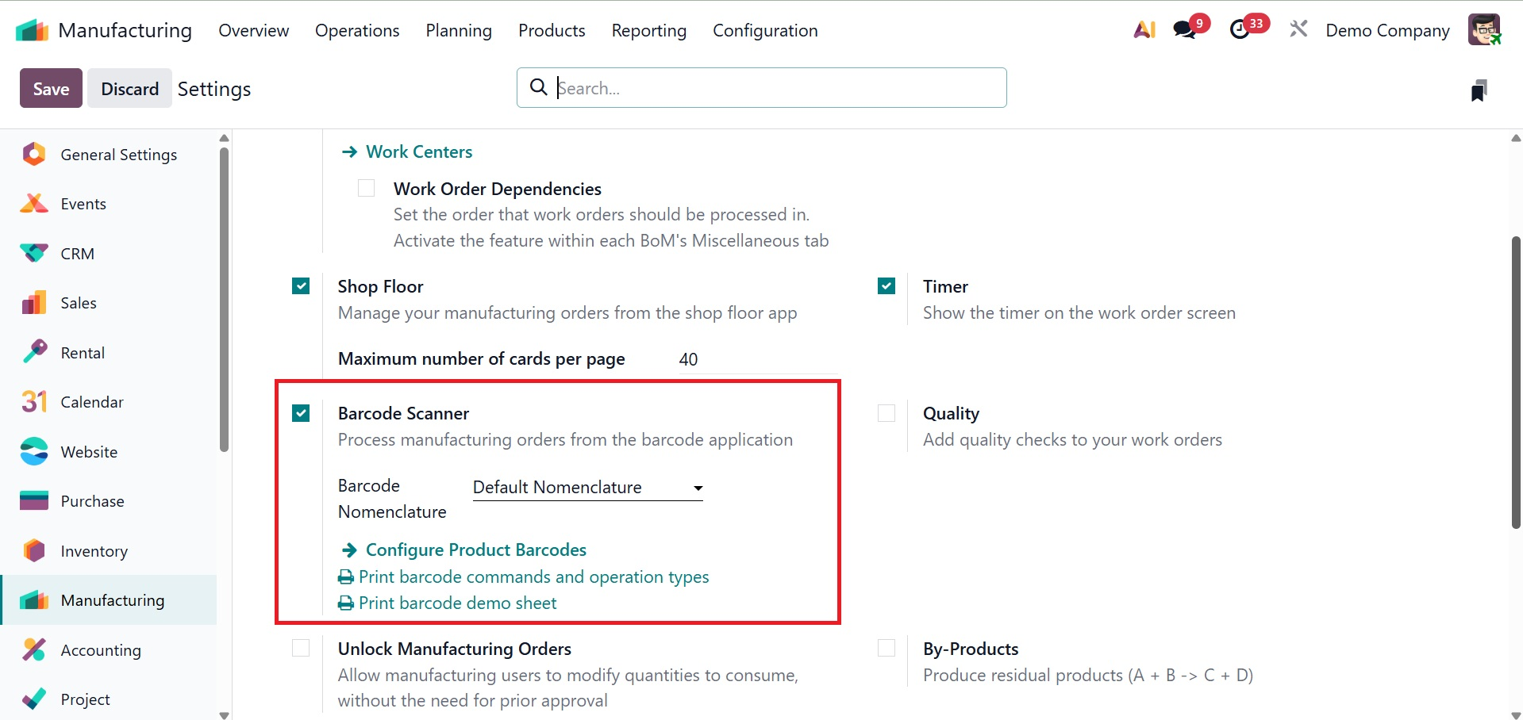
Task: Click the bookmark icon near search
Action: click(1479, 90)
